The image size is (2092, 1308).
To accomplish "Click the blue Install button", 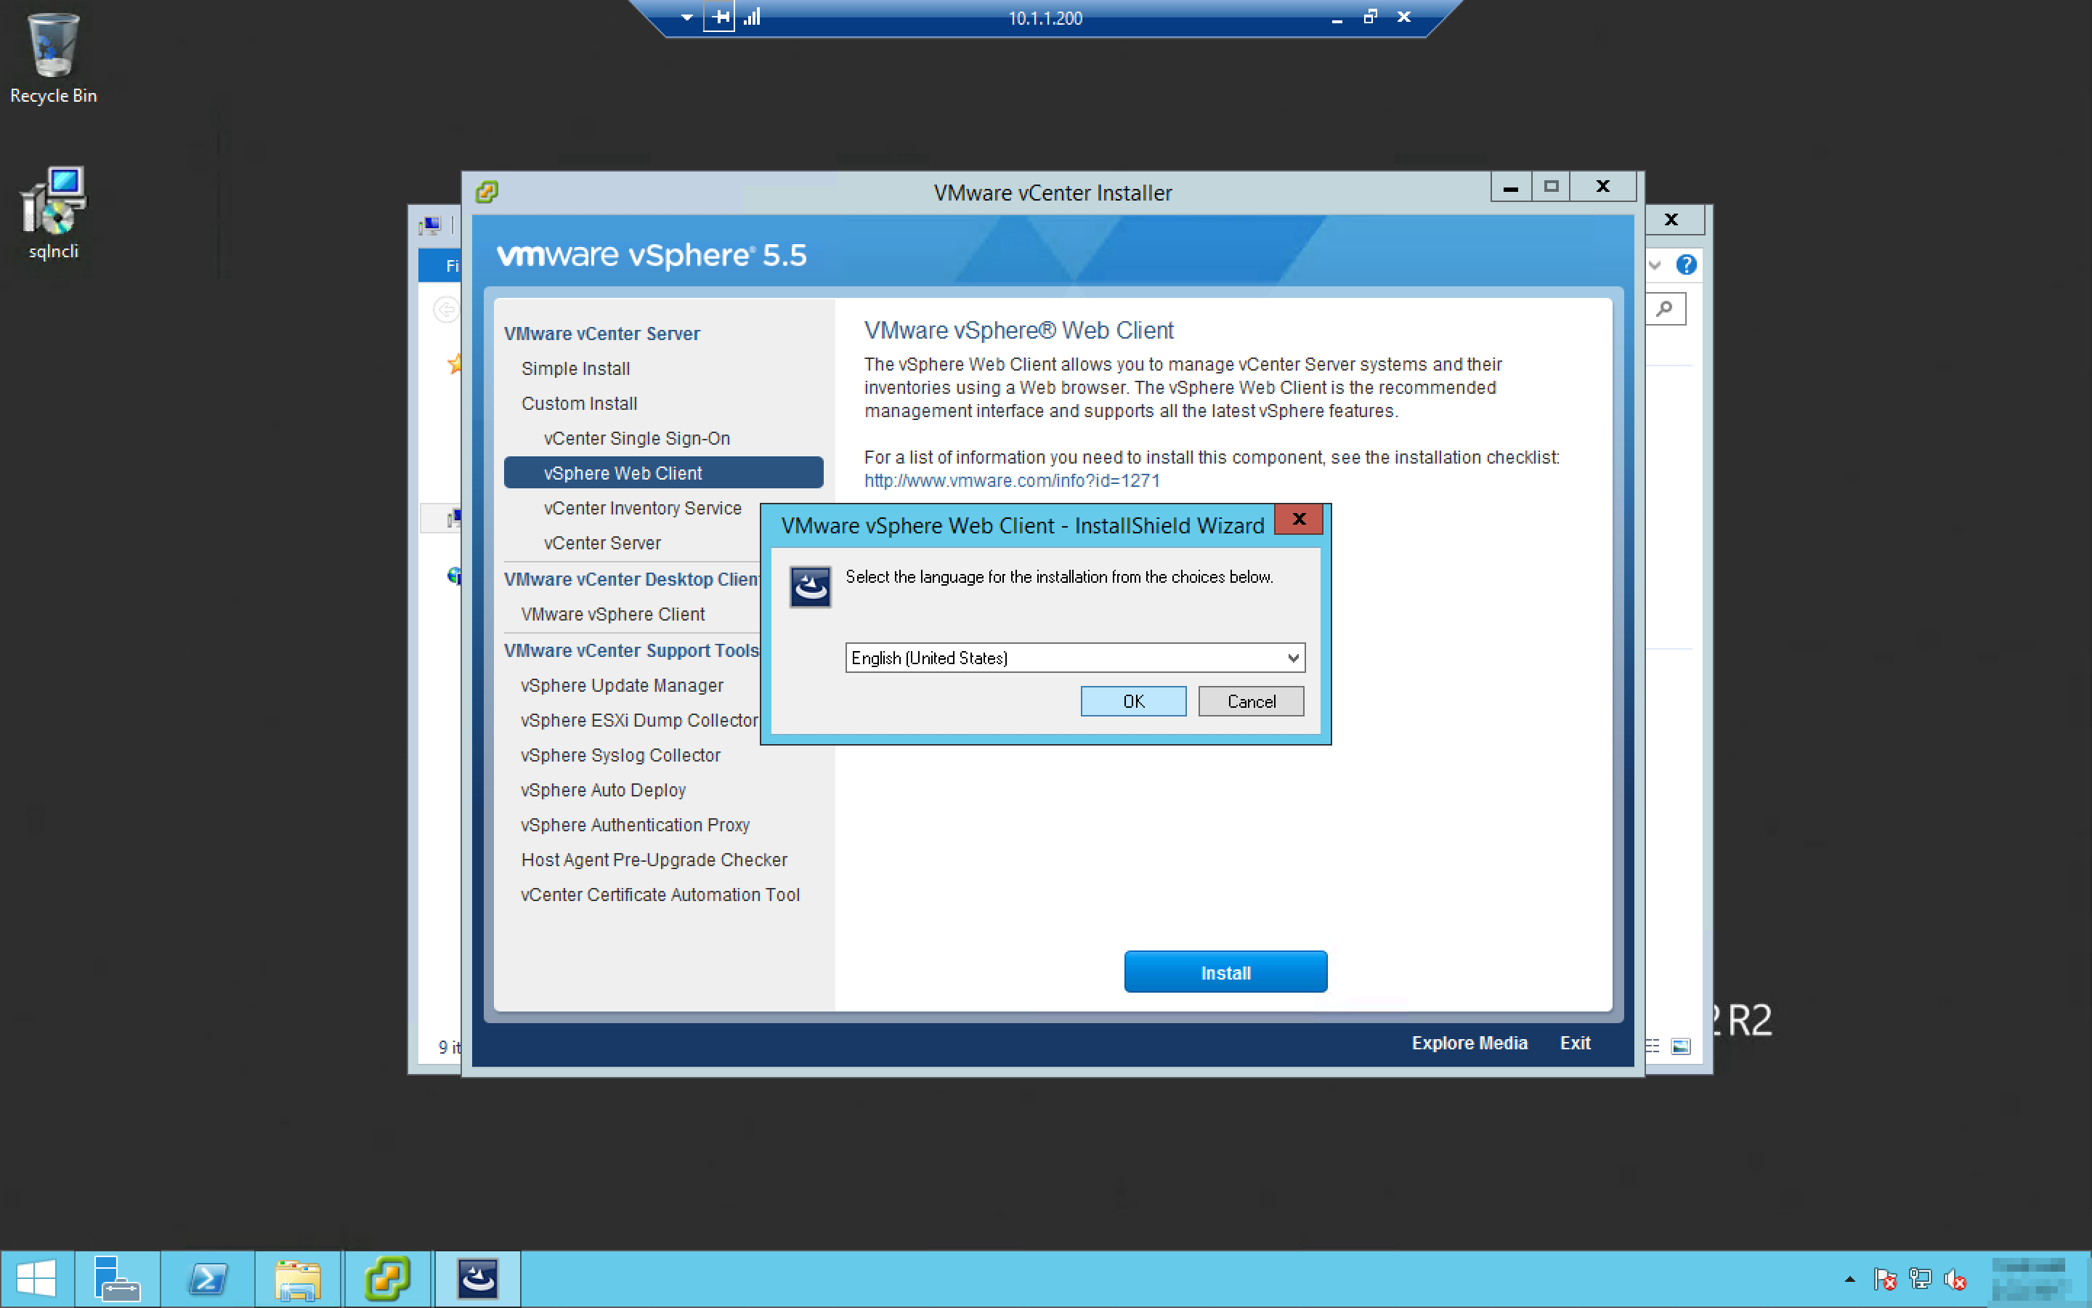I will [x=1225, y=972].
